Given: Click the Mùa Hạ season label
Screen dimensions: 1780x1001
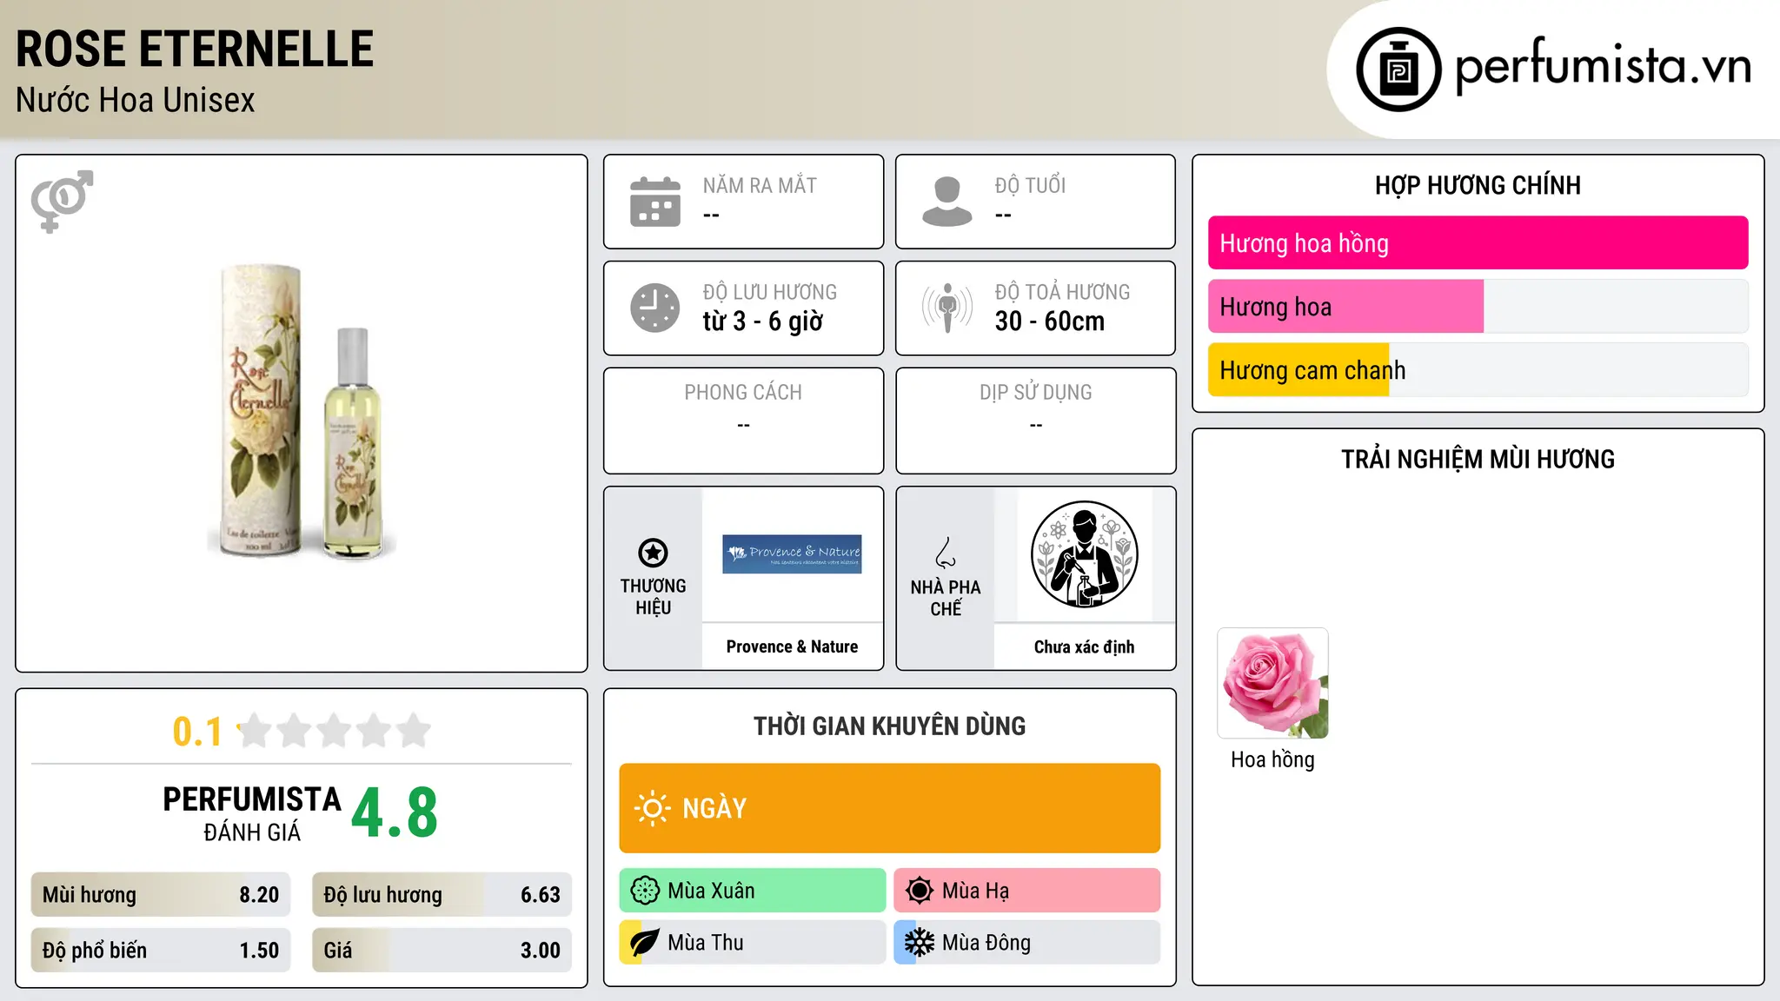Looking at the screenshot, I should [975, 891].
